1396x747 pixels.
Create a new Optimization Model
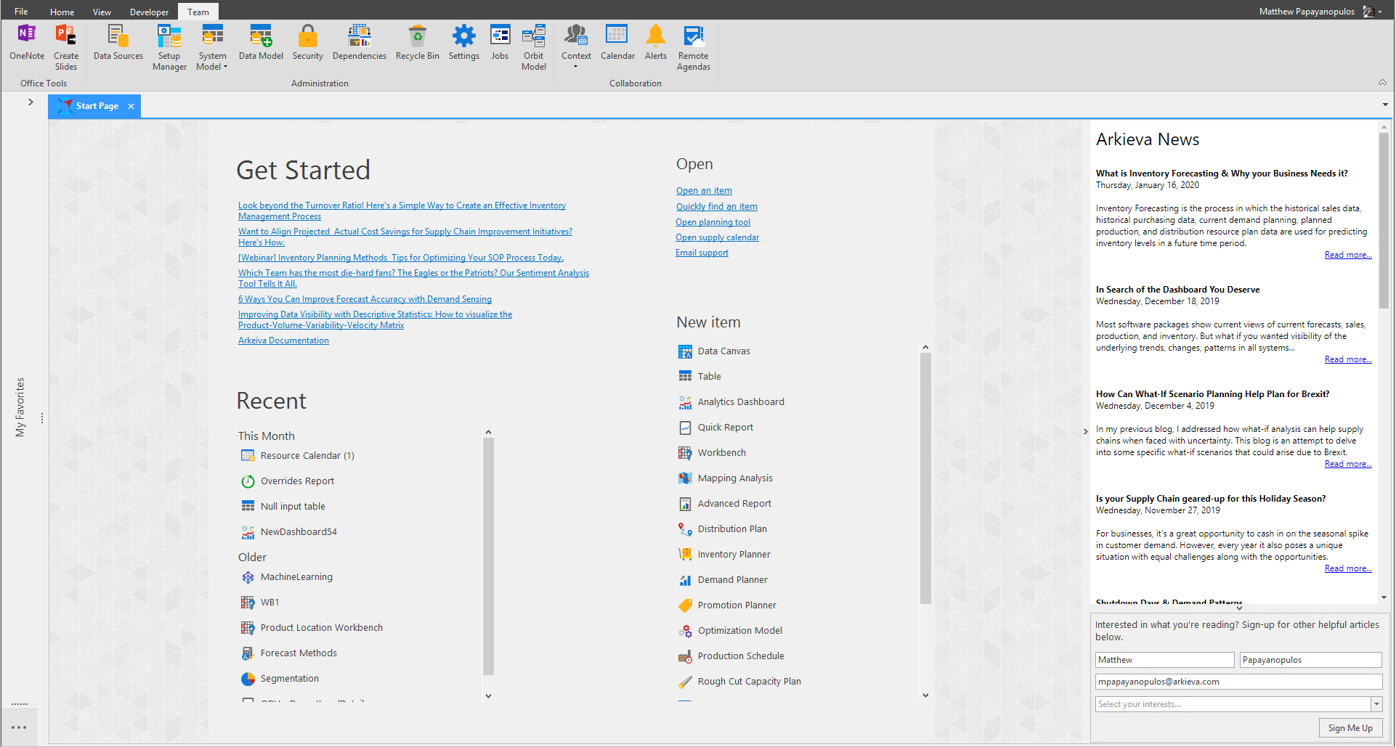point(730,631)
